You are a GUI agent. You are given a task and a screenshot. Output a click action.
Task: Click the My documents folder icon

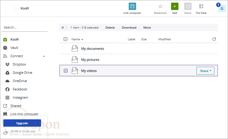point(75,48)
